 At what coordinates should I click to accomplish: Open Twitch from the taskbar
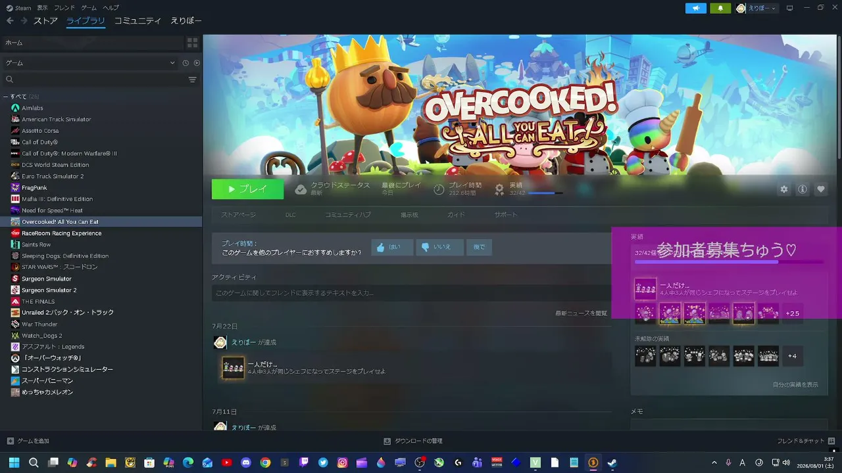click(304, 462)
